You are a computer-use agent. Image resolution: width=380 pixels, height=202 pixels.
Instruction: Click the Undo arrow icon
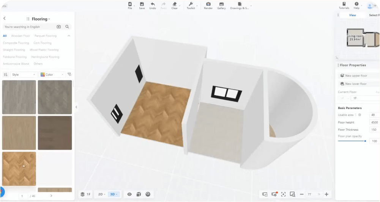coord(152,4)
